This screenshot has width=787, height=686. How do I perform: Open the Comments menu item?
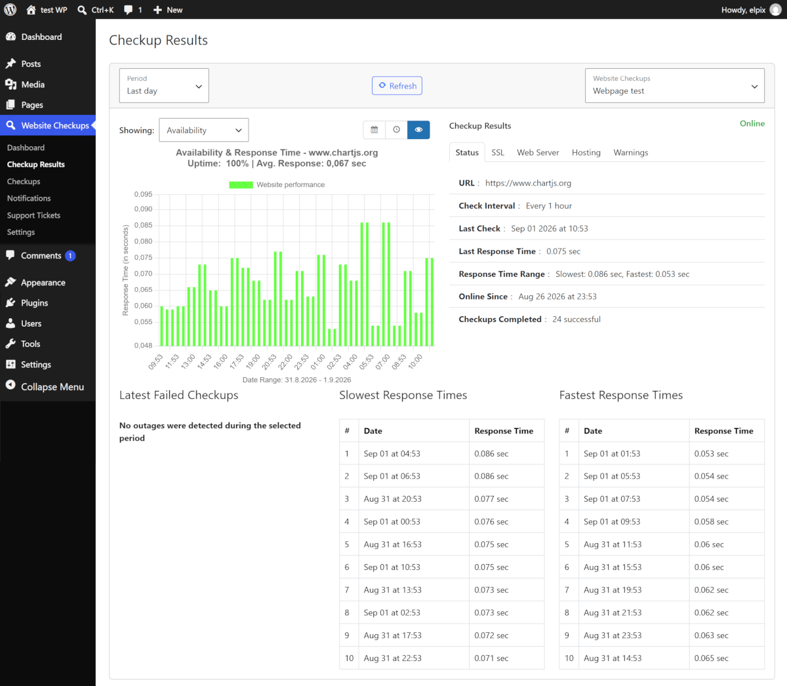click(48, 256)
